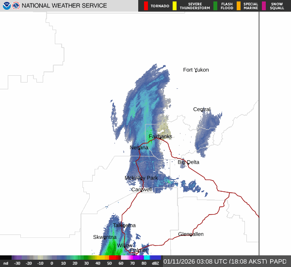The height and width of the screenshot is (267, 291).
Task: Click the Big Delta map label
Action: pyautogui.click(x=188, y=162)
